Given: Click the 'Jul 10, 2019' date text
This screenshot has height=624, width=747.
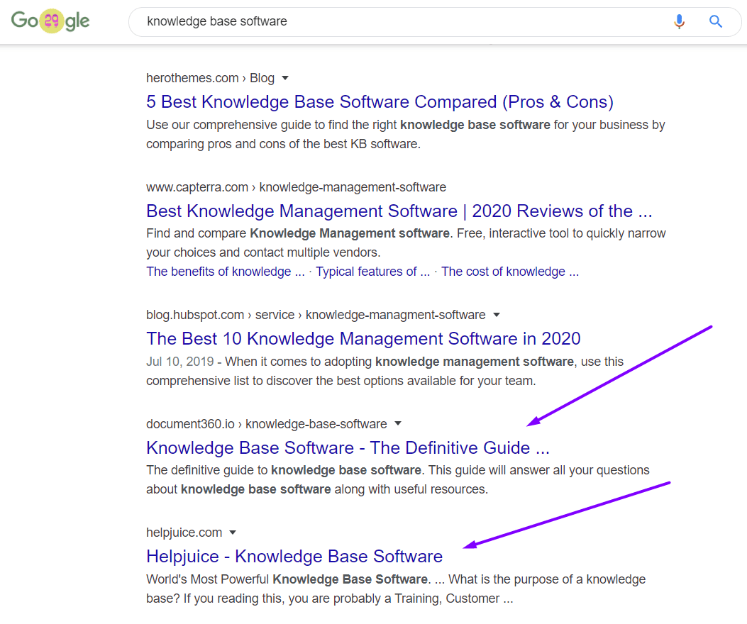Looking at the screenshot, I should click(x=179, y=362).
